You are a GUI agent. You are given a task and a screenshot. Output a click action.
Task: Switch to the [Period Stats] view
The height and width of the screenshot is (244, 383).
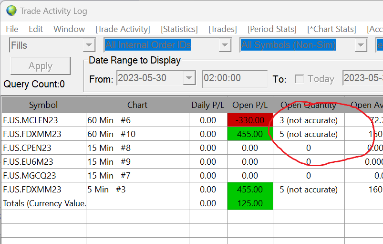tap(272, 29)
